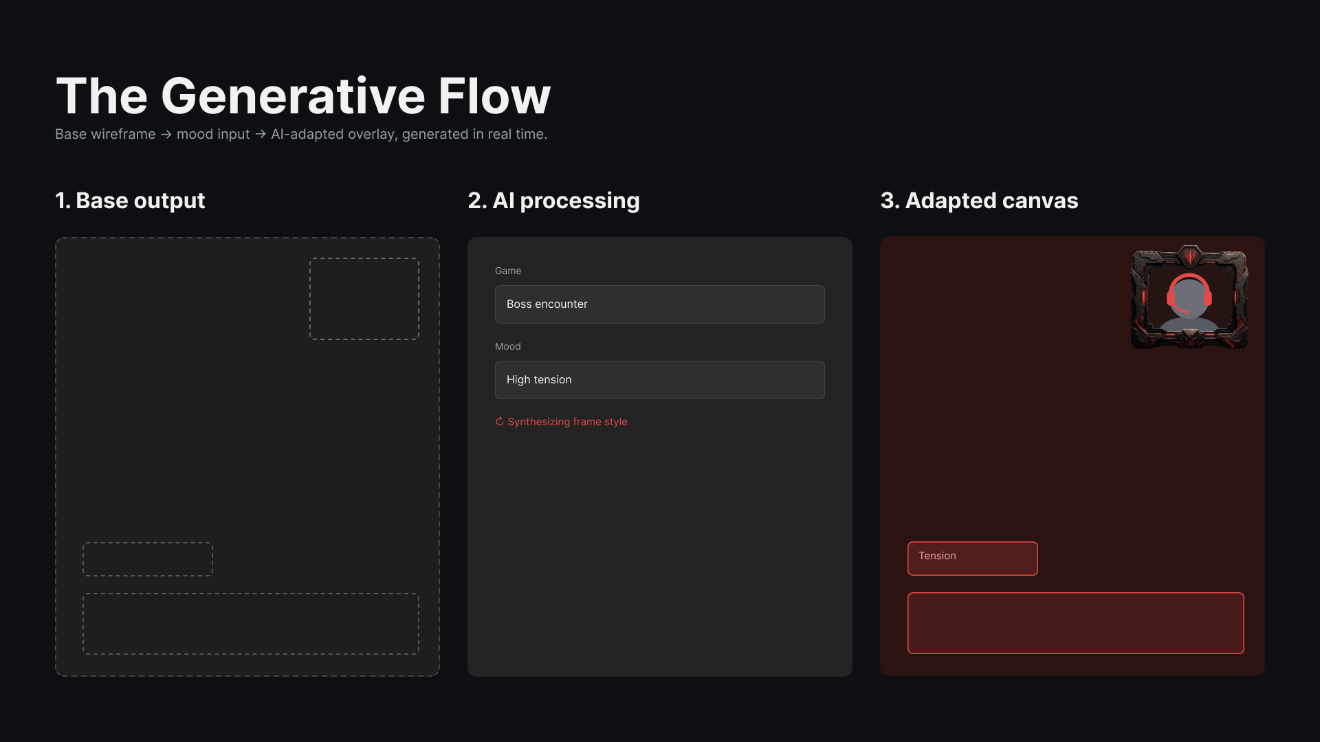The width and height of the screenshot is (1320, 742).
Task: Click the heading 3. Adapted canvas
Action: click(979, 201)
